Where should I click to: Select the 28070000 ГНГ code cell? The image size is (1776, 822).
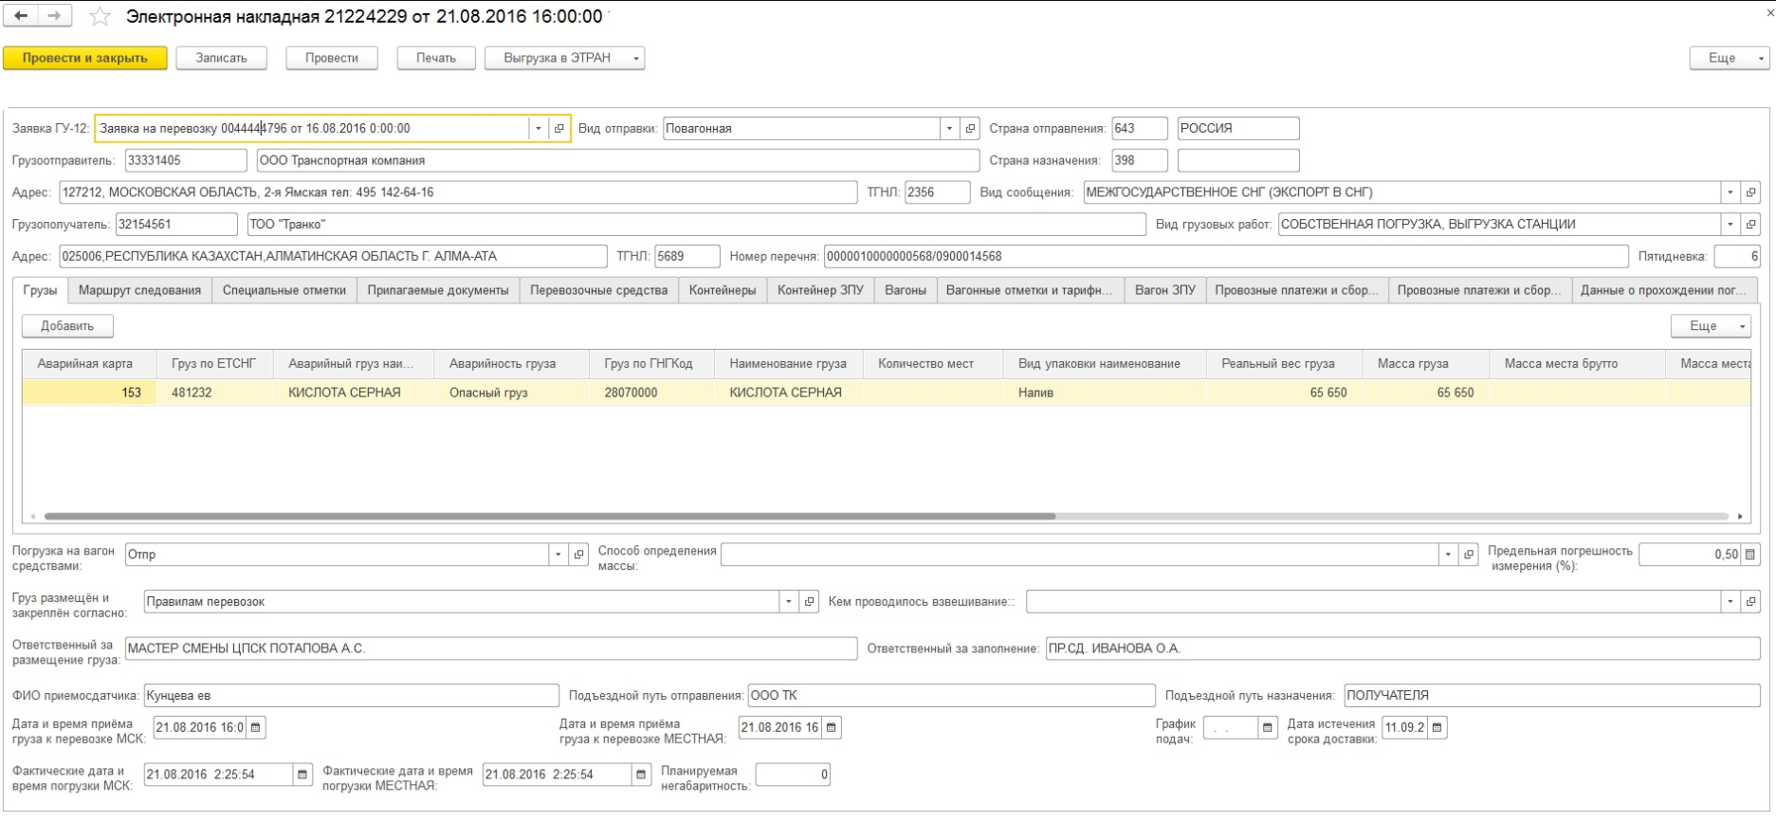point(651,393)
